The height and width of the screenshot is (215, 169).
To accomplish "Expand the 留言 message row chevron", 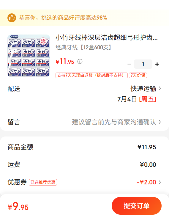I will (160, 122).
